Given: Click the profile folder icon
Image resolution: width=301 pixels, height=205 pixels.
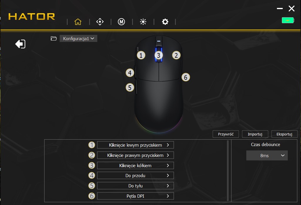Looking at the screenshot, I should [x=53, y=38].
